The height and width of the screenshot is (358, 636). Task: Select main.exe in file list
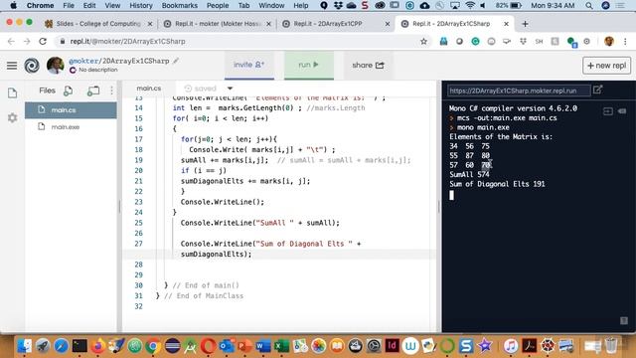[71, 127]
